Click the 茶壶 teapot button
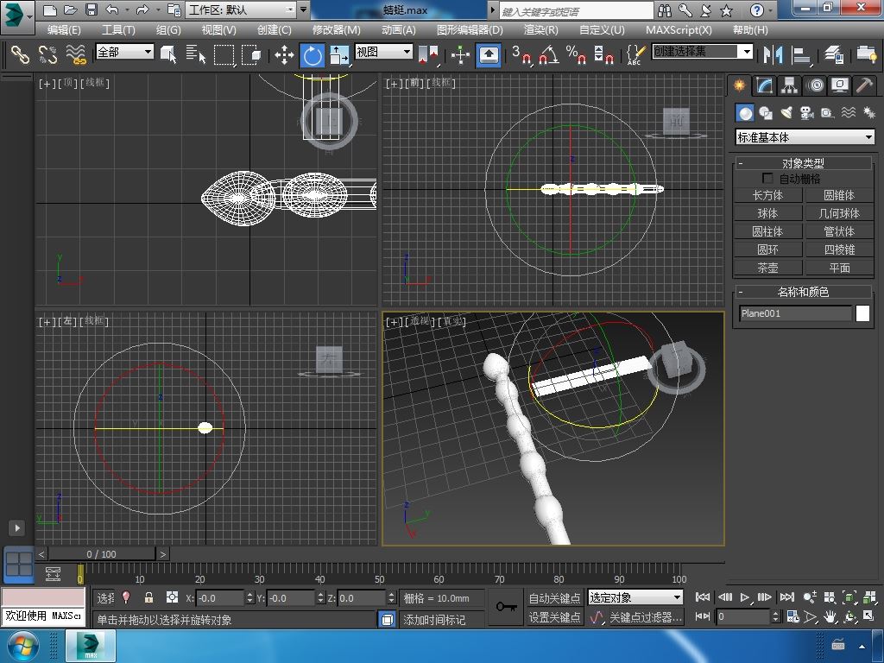The height and width of the screenshot is (663, 884). (767, 268)
